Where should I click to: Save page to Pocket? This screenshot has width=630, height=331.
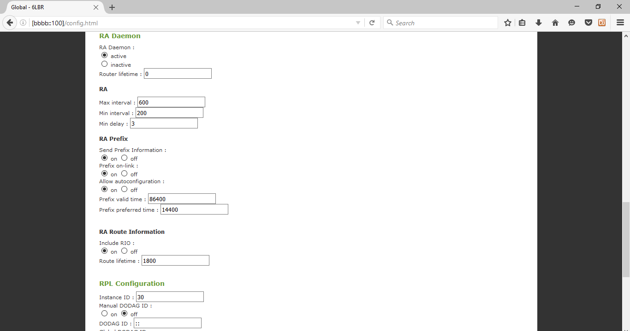point(588,23)
